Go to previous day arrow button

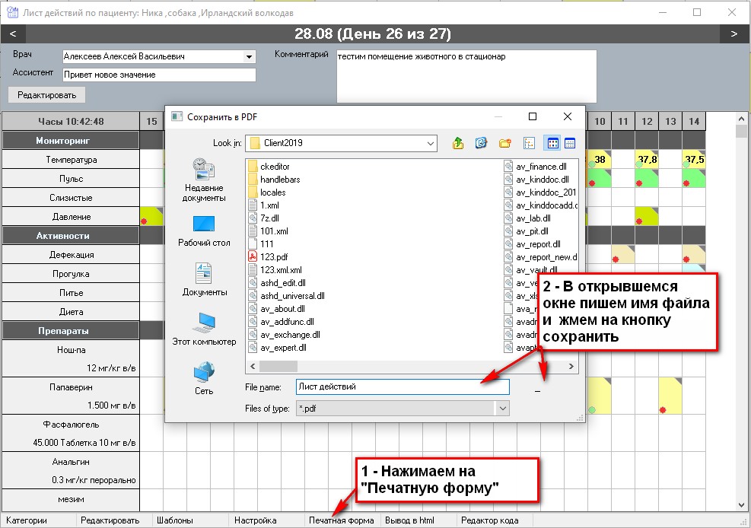pyautogui.click(x=13, y=34)
